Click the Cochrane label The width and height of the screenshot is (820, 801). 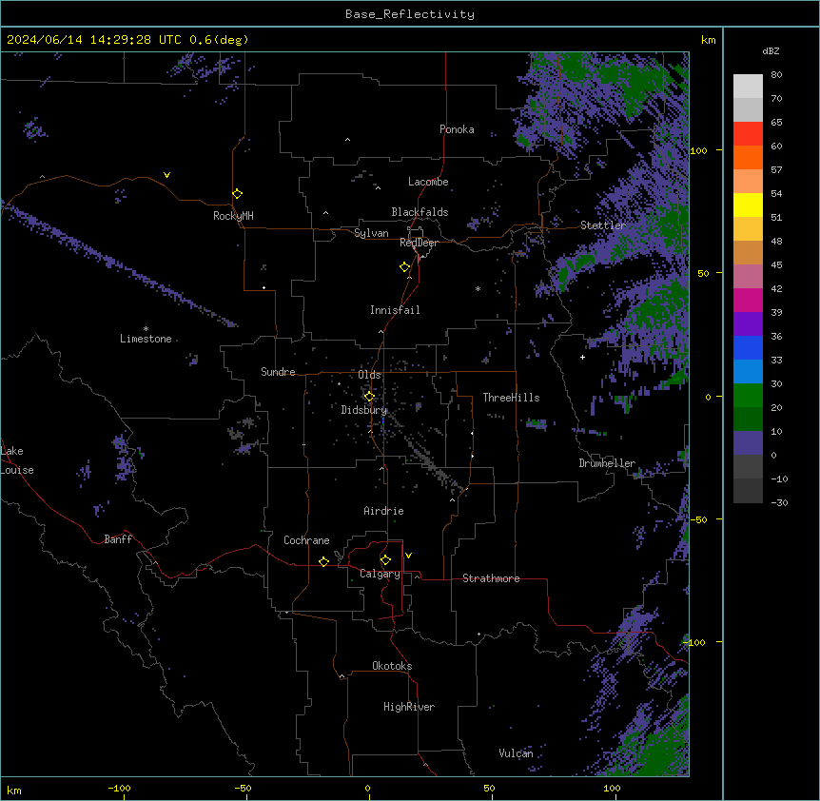(x=306, y=540)
